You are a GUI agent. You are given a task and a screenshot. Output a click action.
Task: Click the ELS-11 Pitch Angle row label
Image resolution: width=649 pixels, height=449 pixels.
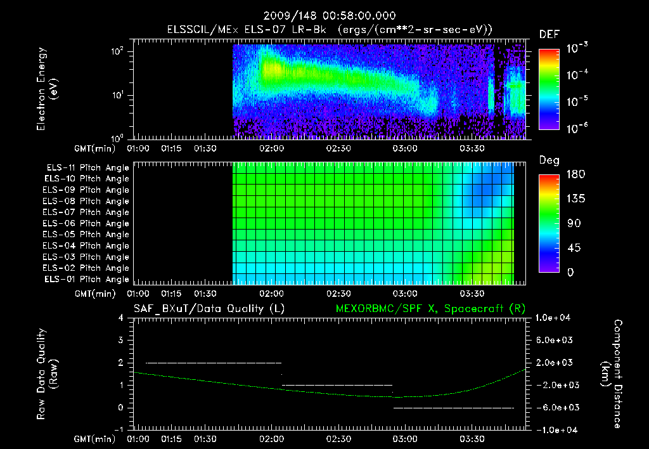click(x=87, y=168)
